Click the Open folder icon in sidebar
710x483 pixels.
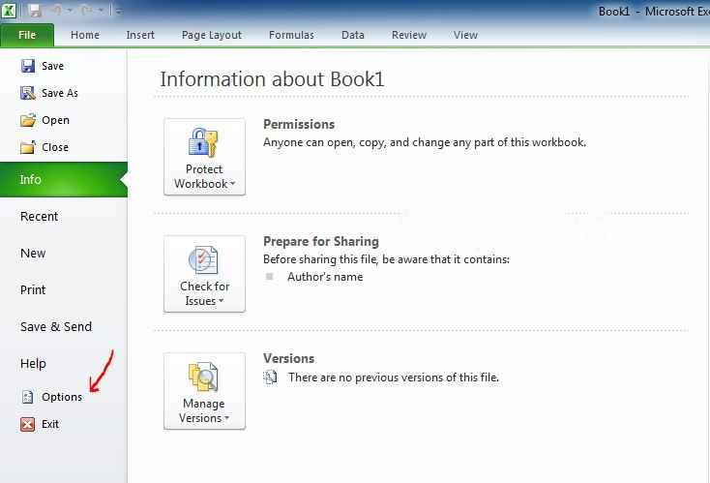tap(28, 120)
